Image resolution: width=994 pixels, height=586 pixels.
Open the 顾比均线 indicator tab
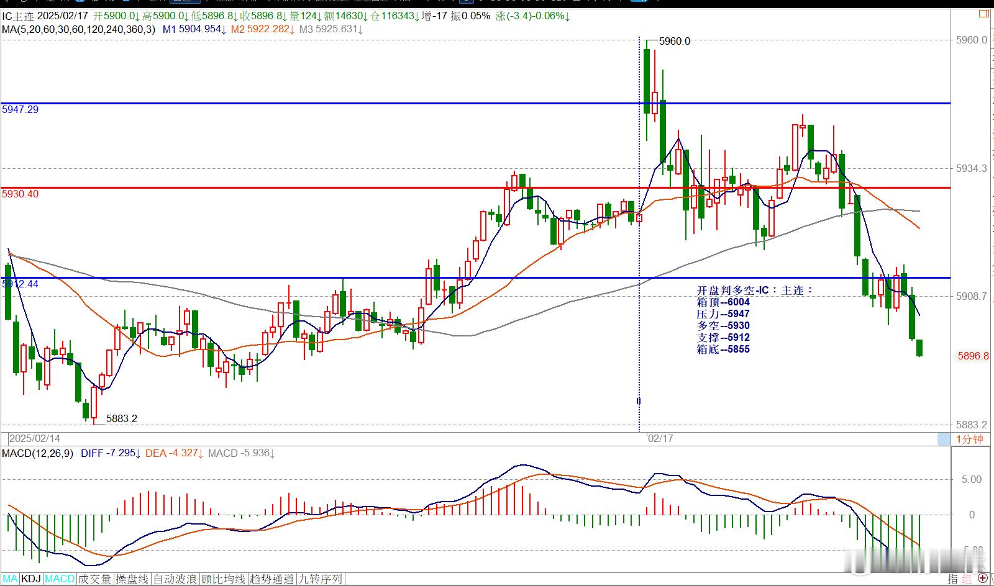point(224,579)
